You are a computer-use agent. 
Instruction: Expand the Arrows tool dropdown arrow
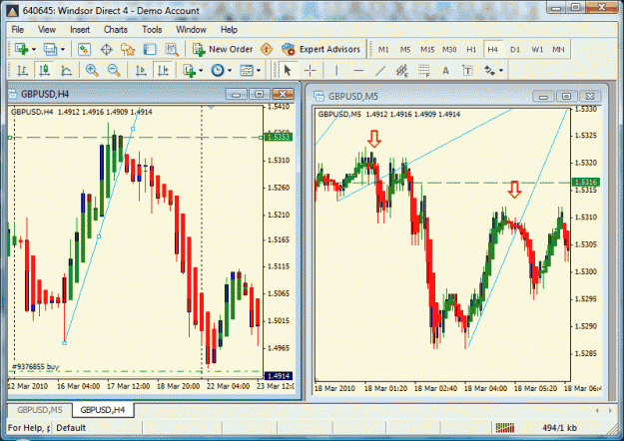(x=501, y=71)
